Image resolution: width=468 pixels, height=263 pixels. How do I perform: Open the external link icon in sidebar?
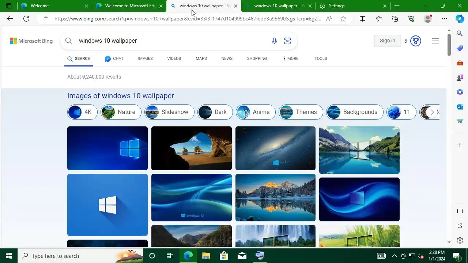click(460, 226)
